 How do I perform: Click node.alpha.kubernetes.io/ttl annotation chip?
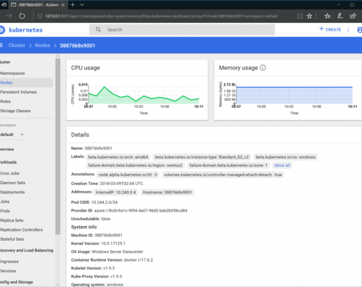pyautogui.click(x=128, y=175)
